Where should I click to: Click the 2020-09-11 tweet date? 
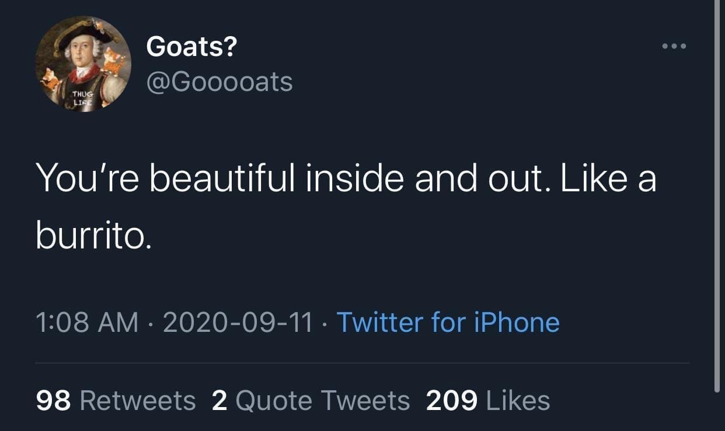[238, 322]
